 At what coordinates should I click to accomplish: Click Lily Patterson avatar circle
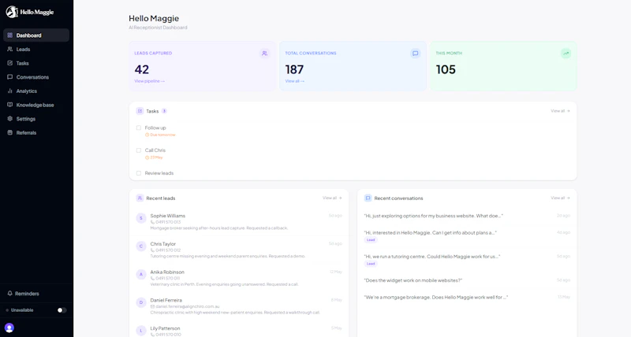tap(141, 331)
